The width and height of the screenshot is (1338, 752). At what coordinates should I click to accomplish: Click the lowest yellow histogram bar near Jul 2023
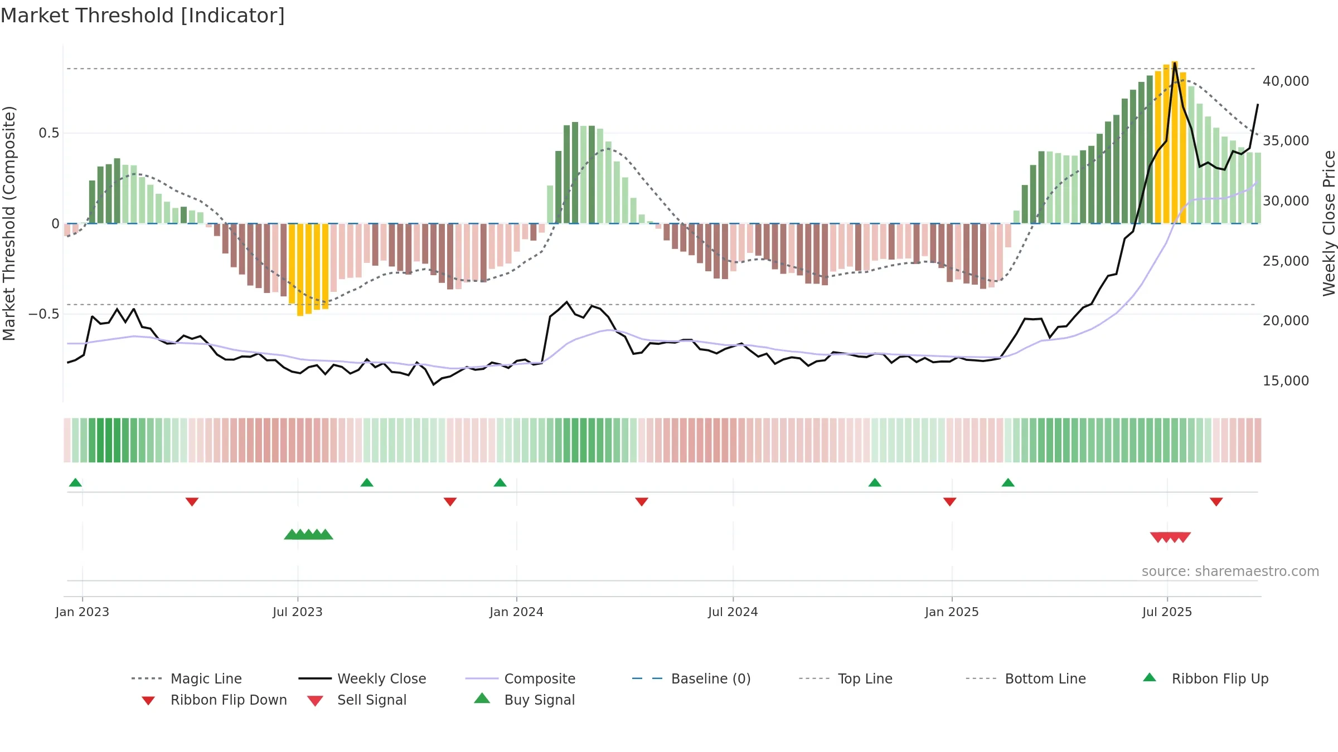[x=300, y=270]
